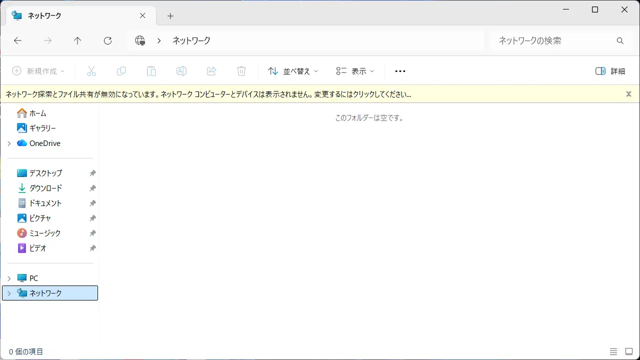Close the ネットワーク tab
The image size is (640, 360).
tap(142, 15)
